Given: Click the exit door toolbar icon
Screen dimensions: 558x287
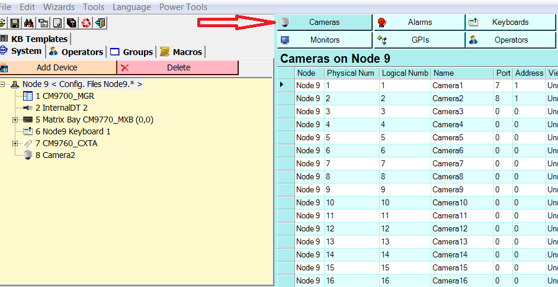Looking at the screenshot, I should tap(100, 23).
